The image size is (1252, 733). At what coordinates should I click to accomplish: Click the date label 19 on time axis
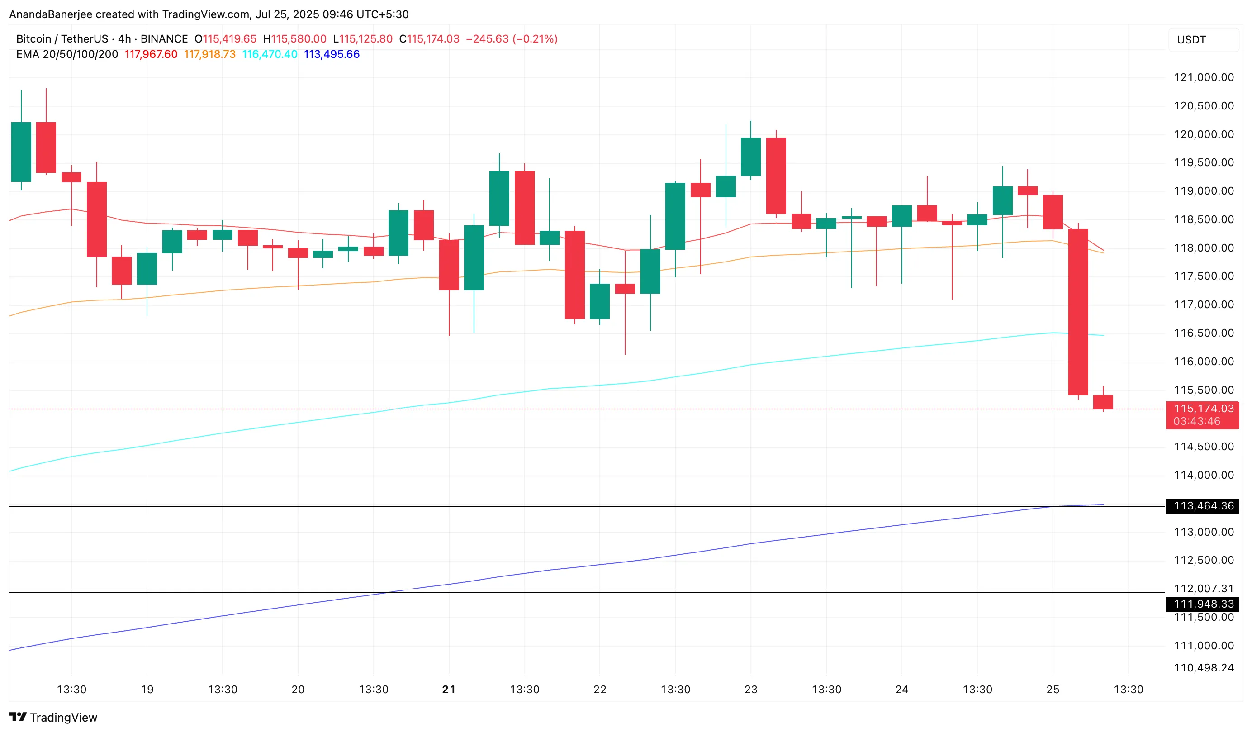tap(147, 689)
